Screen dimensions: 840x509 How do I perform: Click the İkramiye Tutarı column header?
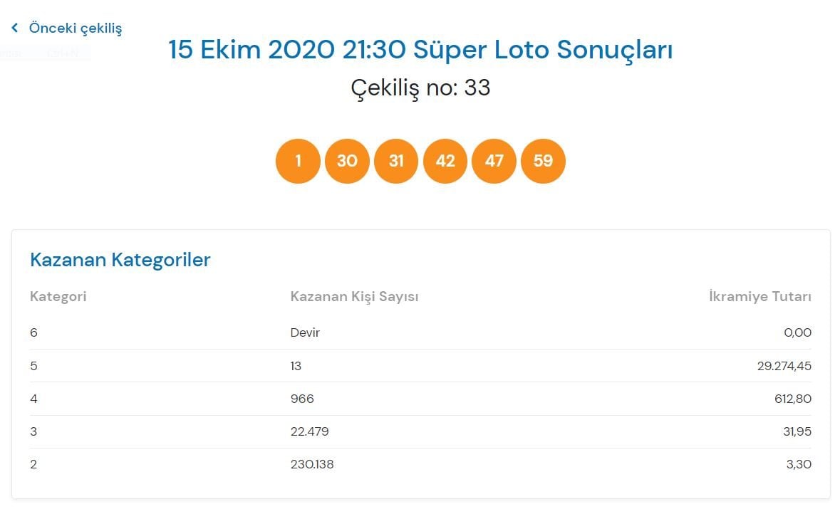coord(759,296)
